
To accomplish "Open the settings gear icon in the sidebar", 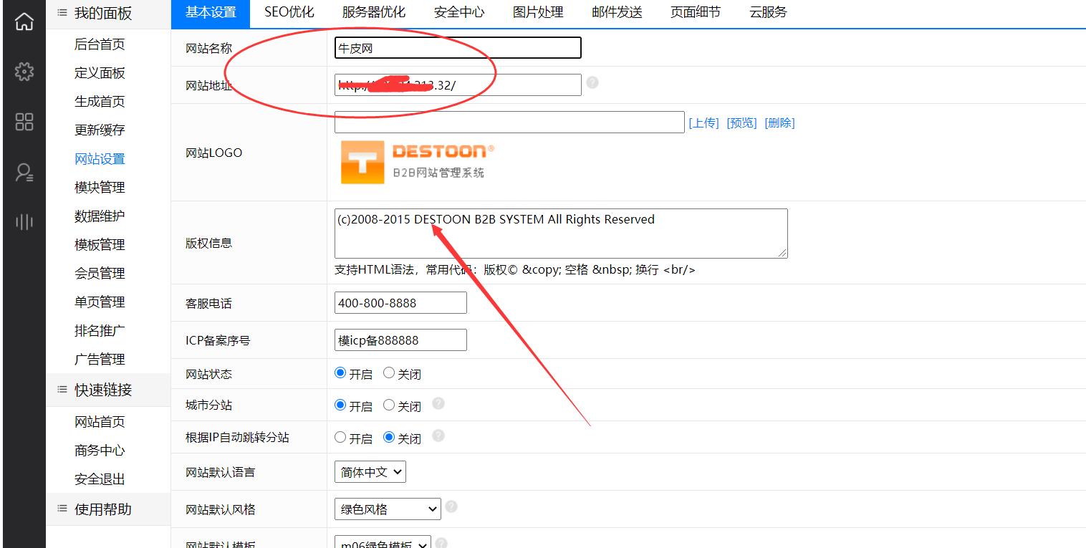I will [x=24, y=72].
